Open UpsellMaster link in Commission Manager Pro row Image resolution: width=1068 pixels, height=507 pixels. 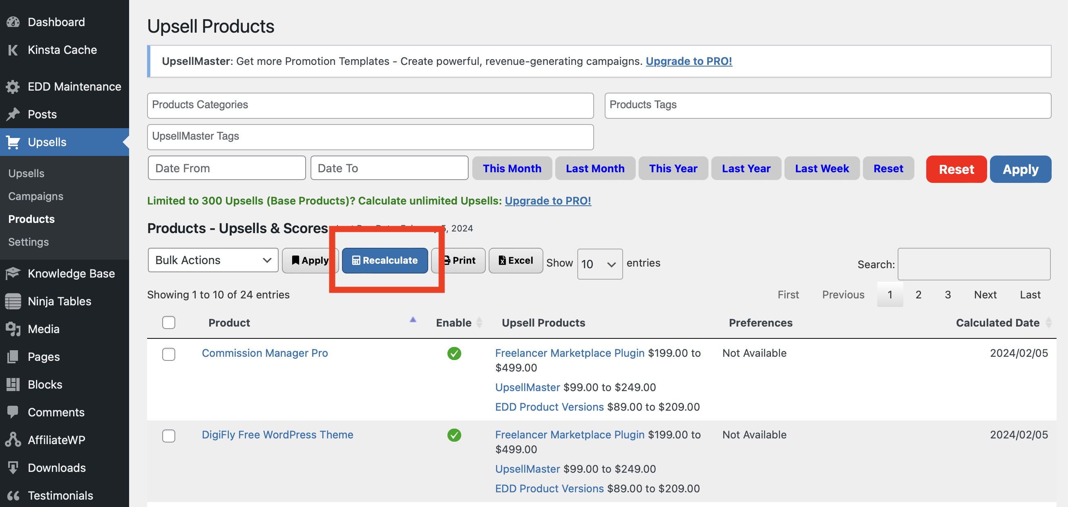(x=527, y=387)
